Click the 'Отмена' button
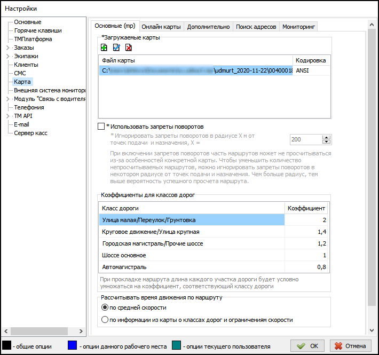The height and width of the screenshot is (355, 379). pyautogui.click(x=351, y=345)
